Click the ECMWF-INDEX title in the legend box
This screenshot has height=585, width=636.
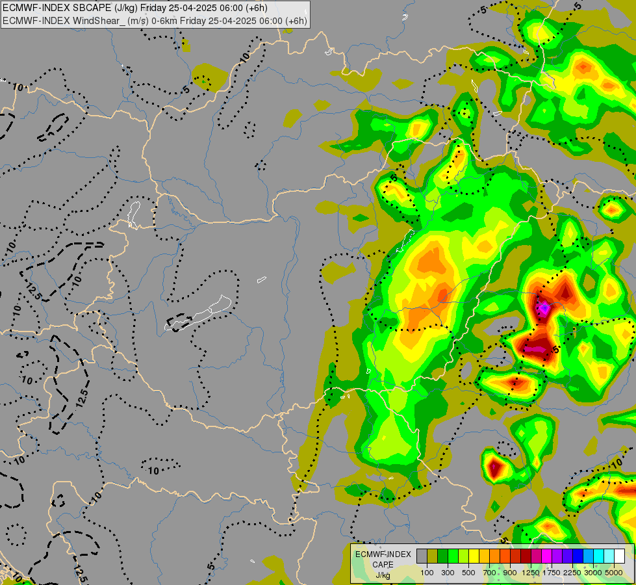pos(383,554)
